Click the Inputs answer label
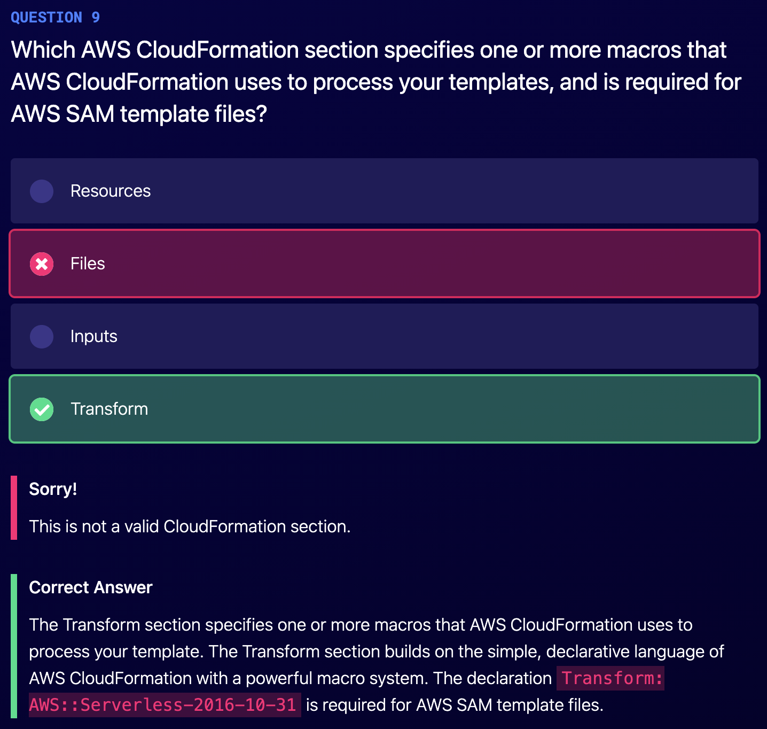The width and height of the screenshot is (767, 729). pyautogui.click(x=94, y=336)
